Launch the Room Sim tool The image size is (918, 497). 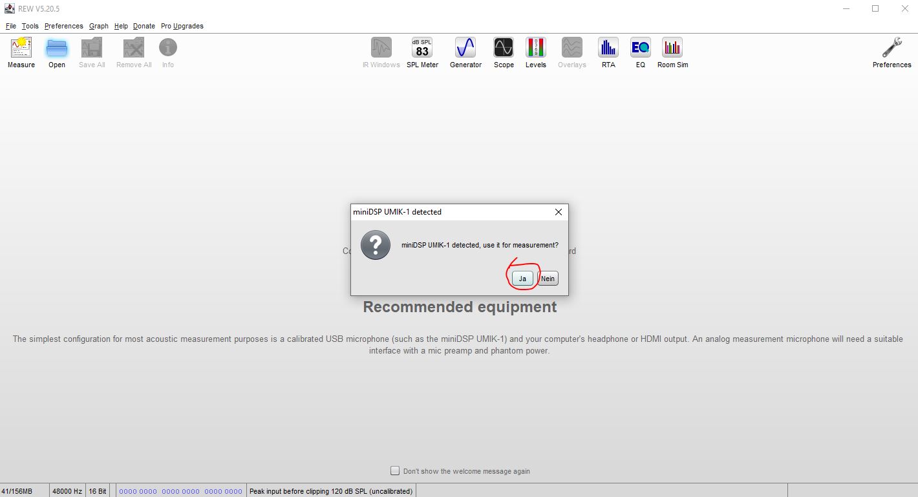[x=672, y=53]
